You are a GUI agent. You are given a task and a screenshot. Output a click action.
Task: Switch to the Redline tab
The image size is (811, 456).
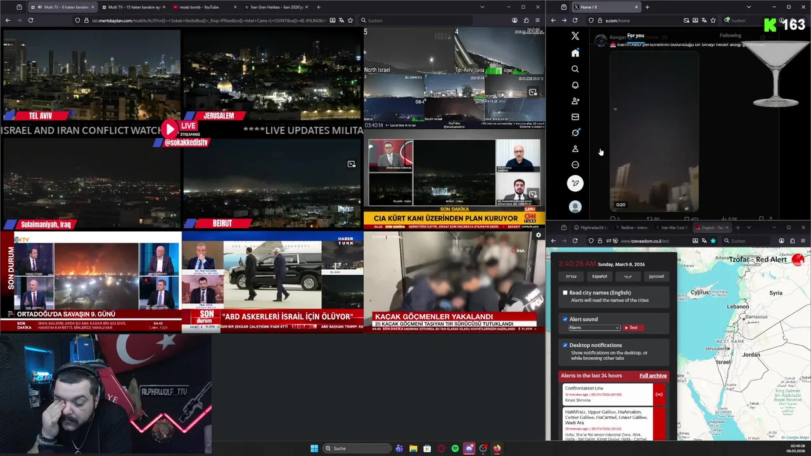pyautogui.click(x=632, y=227)
